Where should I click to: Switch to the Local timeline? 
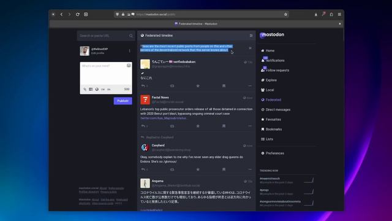[x=267, y=90]
